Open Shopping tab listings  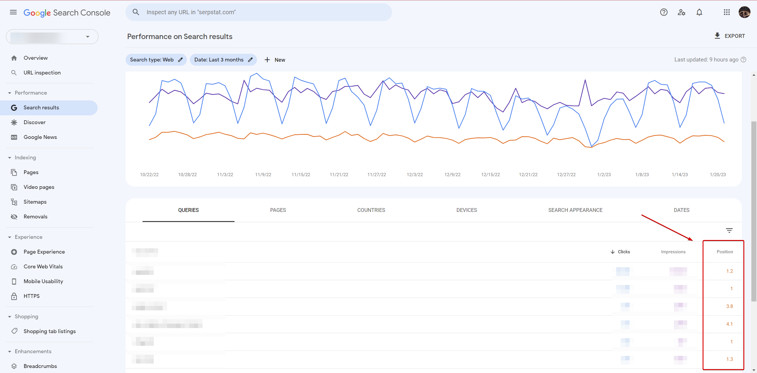coord(50,331)
